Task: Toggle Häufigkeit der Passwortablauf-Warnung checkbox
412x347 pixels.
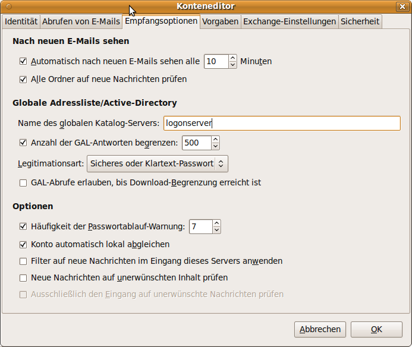Action: click(x=24, y=226)
